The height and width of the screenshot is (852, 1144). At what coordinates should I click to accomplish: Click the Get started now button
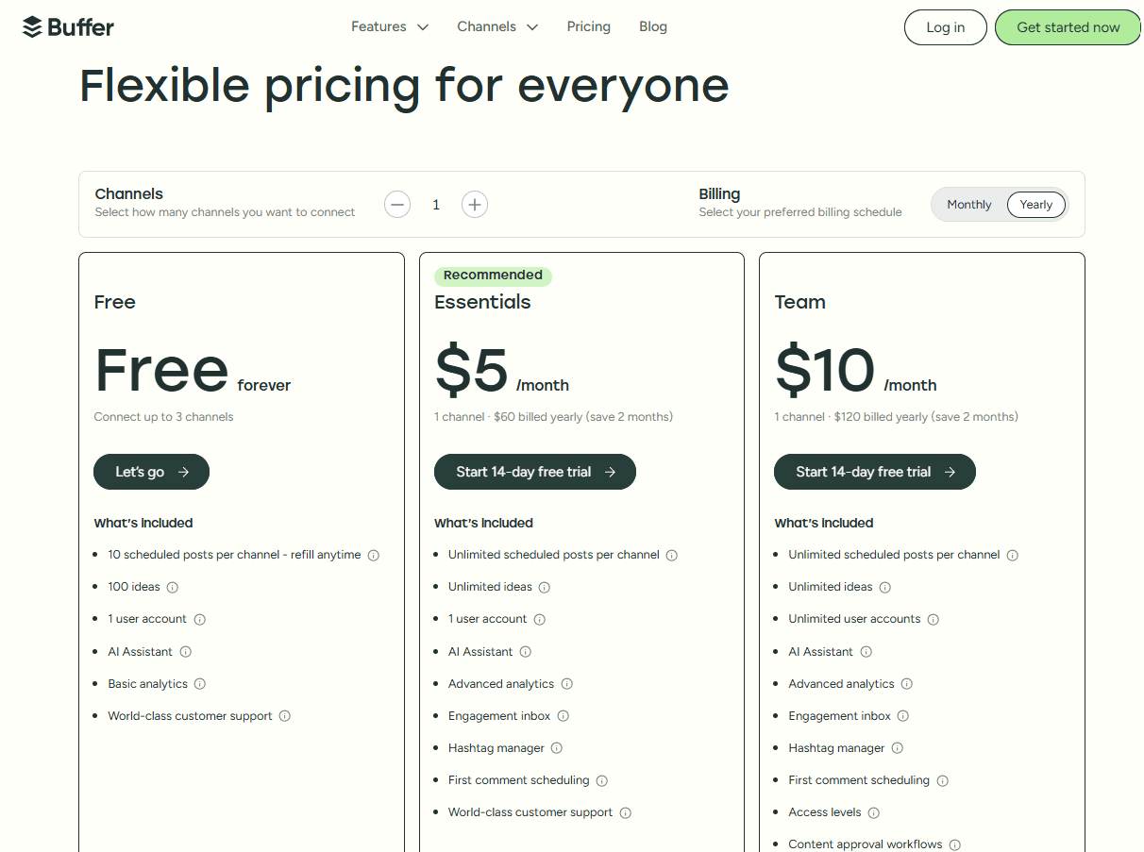[1068, 26]
